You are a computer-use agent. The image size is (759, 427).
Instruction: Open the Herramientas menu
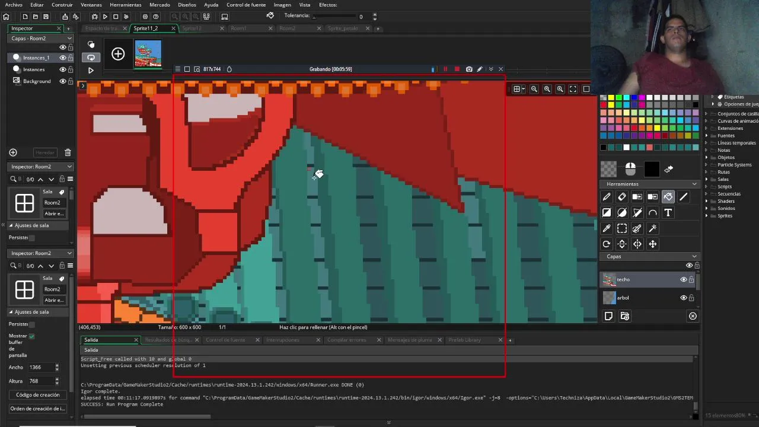coord(126,5)
